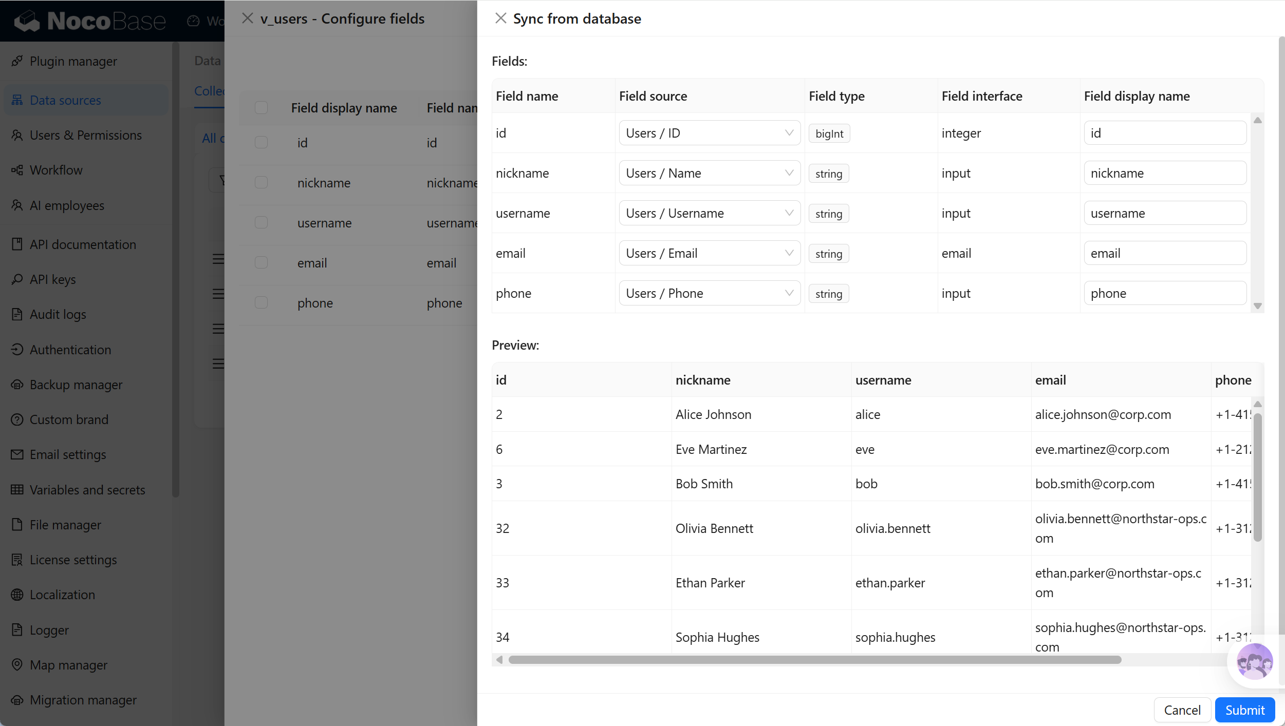Check the nickname row checkbox
1285x726 pixels.
tap(261, 183)
